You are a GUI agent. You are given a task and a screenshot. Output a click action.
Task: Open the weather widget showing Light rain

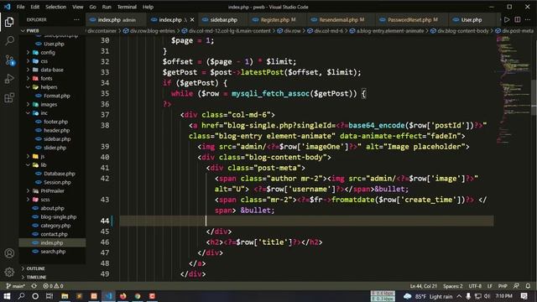point(428,296)
